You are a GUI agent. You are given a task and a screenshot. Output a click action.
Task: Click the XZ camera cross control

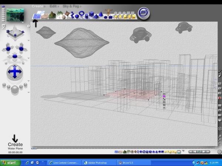[8, 49]
